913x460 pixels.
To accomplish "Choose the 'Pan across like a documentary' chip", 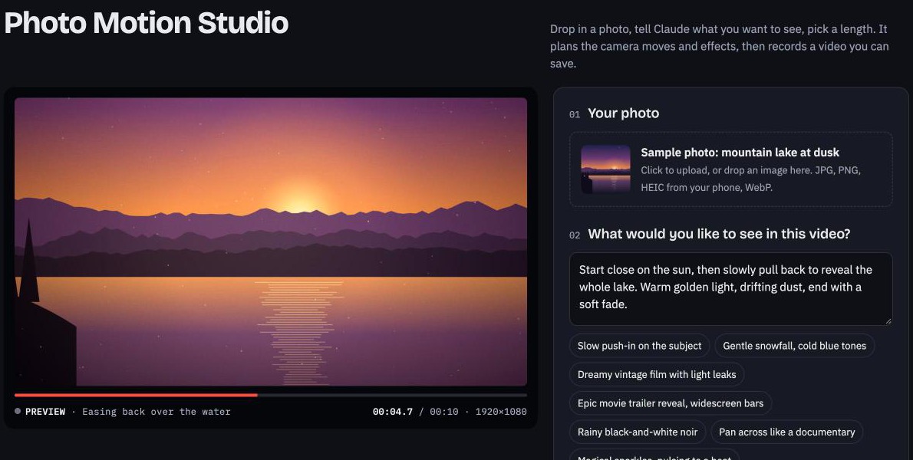I will [786, 432].
